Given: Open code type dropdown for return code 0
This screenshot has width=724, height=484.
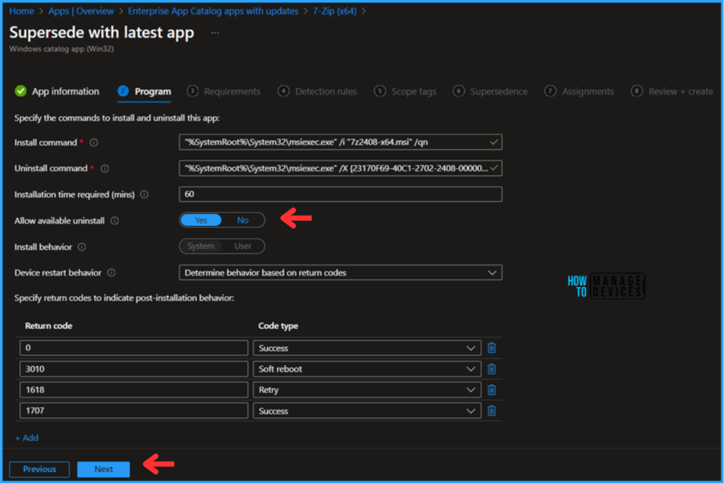Looking at the screenshot, I should click(x=367, y=348).
